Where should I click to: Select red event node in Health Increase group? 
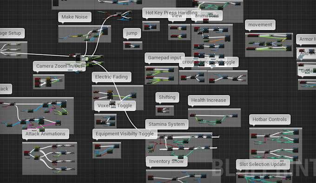(193, 115)
